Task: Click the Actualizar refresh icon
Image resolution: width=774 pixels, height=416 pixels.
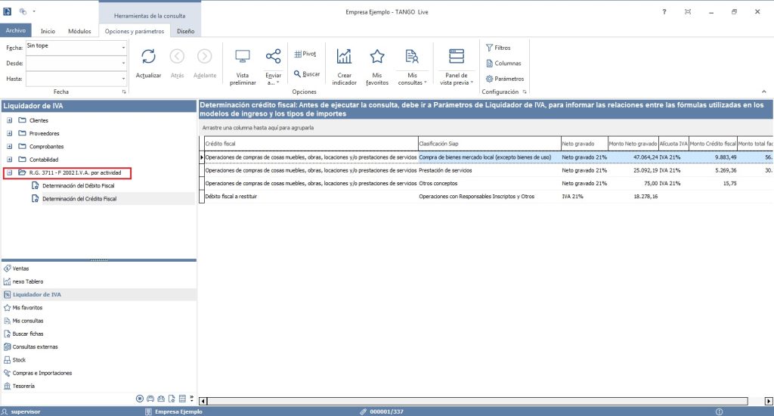Action: click(x=148, y=57)
